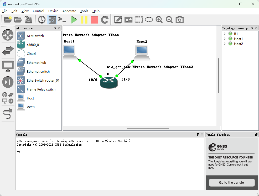Click the Insert a picture icon

128,20
